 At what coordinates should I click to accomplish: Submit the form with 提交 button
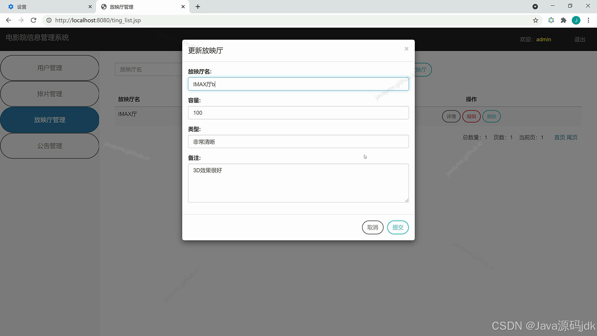398,227
